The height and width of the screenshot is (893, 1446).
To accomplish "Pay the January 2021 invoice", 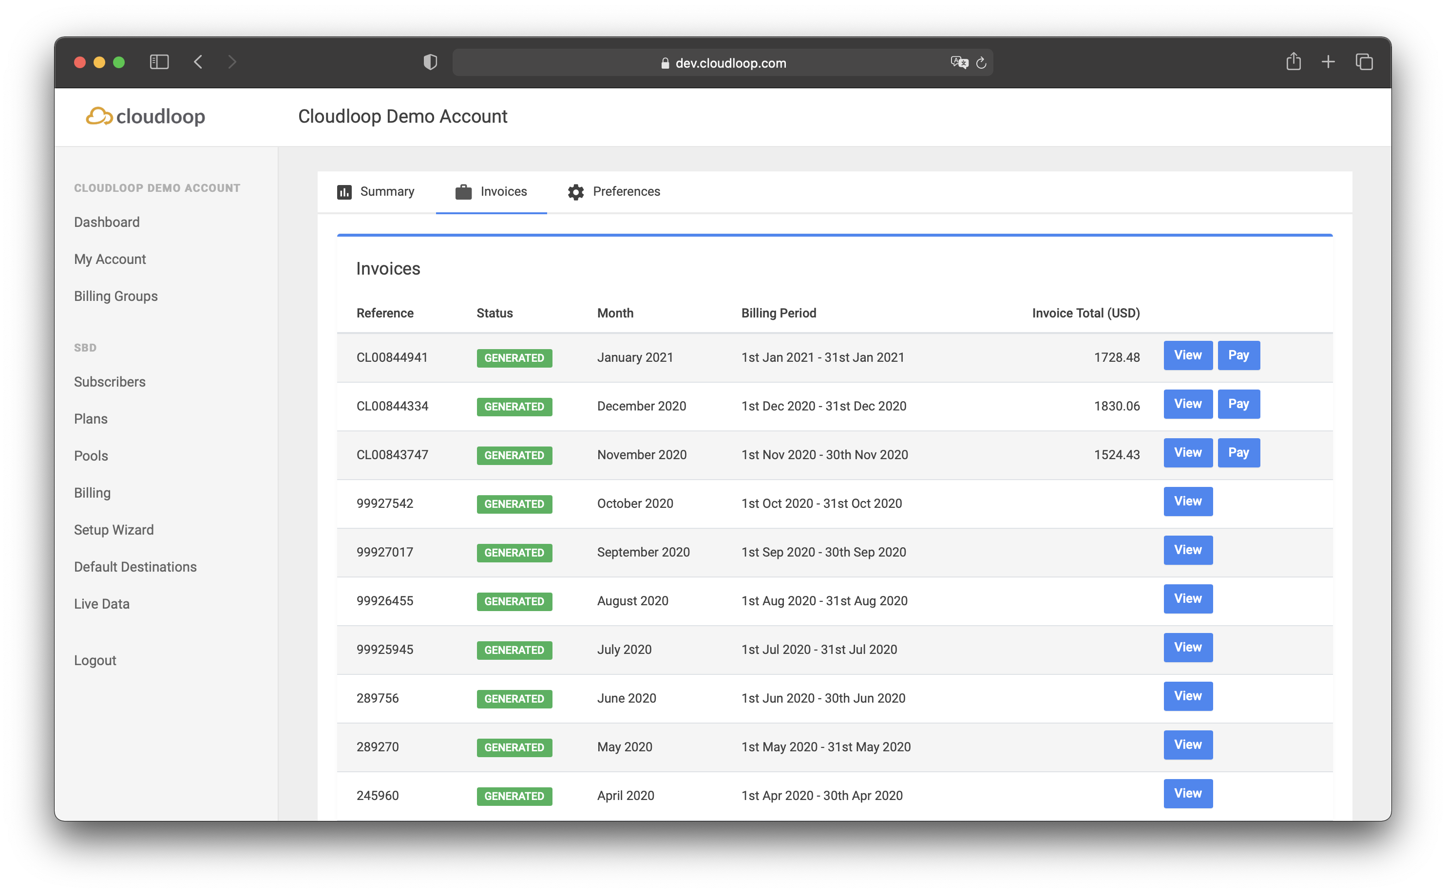I will [1238, 355].
